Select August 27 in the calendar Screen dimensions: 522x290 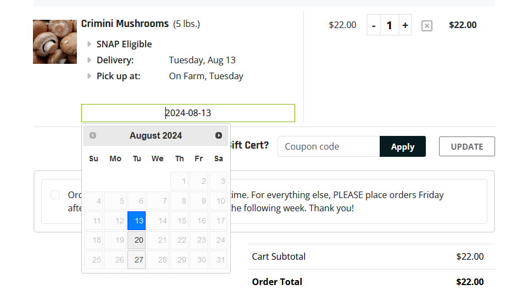tap(136, 260)
